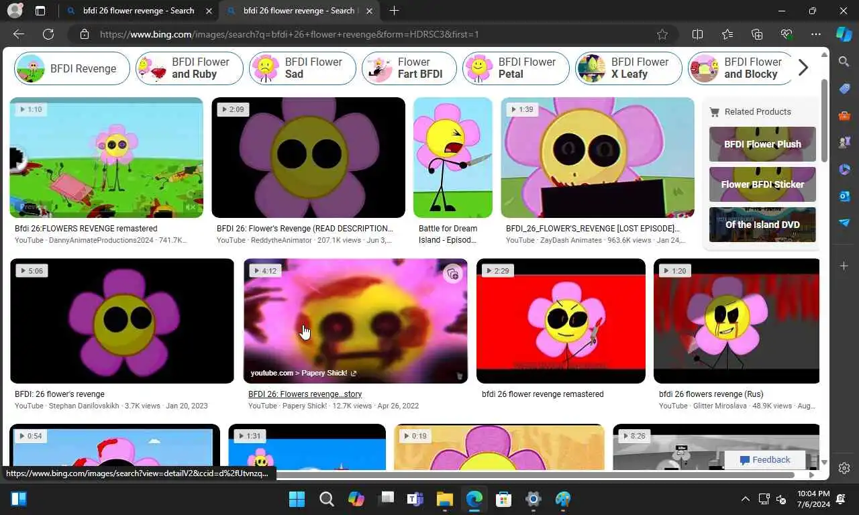Add app to sidebar plus icon
This screenshot has width=859, height=515.
tap(844, 266)
